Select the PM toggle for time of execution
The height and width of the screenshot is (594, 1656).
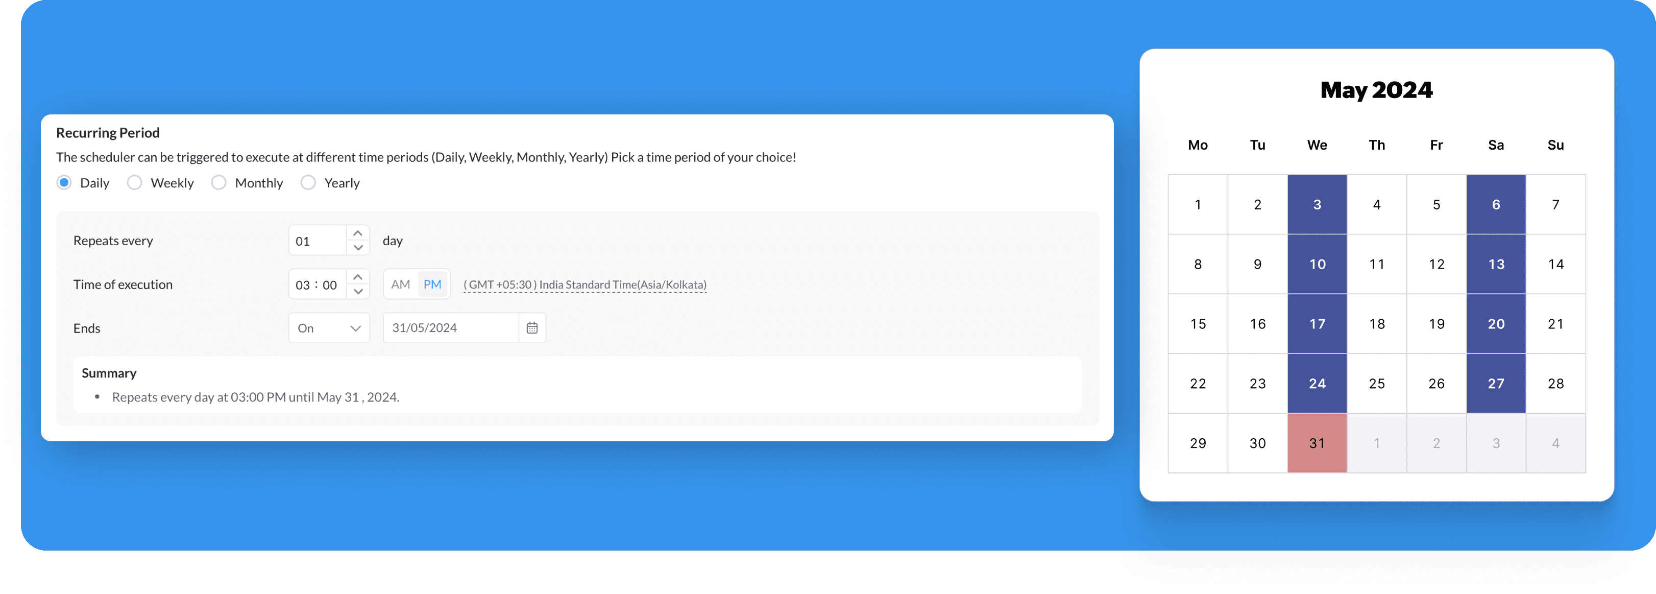tap(431, 284)
